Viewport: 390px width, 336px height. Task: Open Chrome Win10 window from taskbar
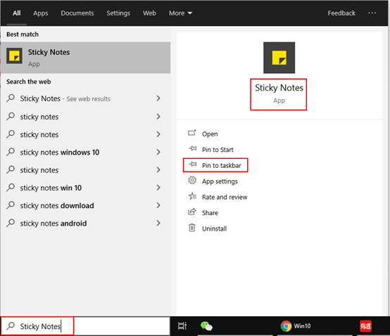296,326
